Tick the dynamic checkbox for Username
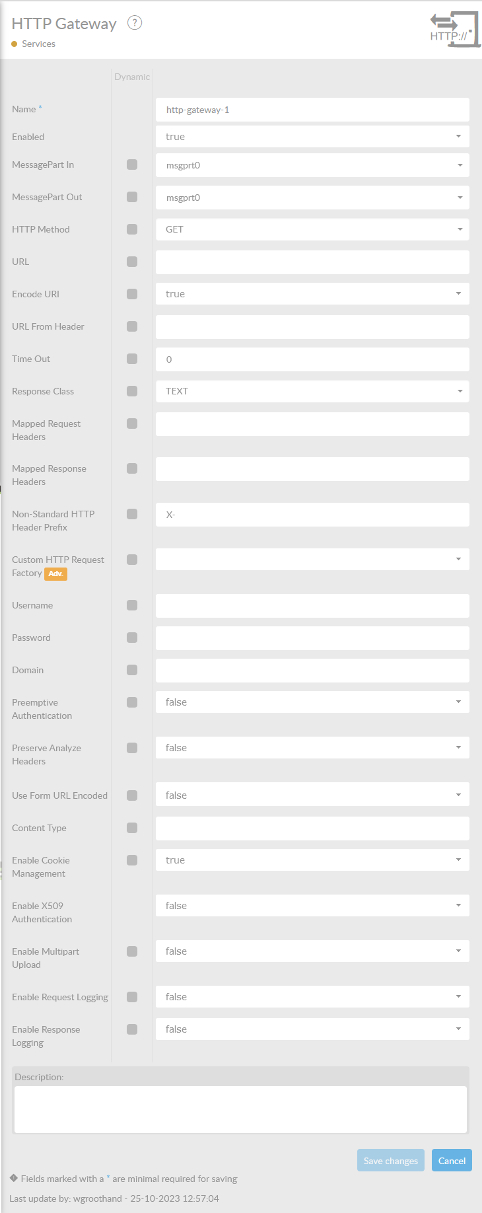The width and height of the screenshot is (482, 1213). (132, 605)
